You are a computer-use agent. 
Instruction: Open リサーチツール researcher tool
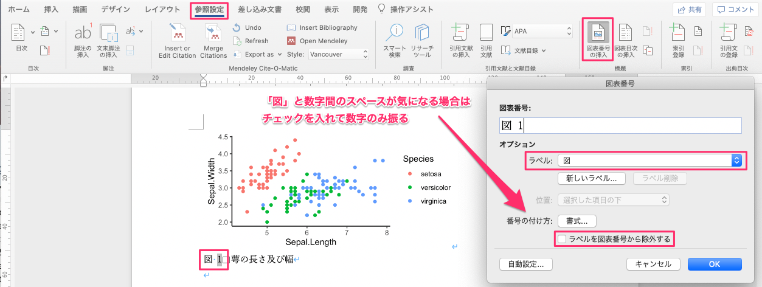tap(422, 40)
